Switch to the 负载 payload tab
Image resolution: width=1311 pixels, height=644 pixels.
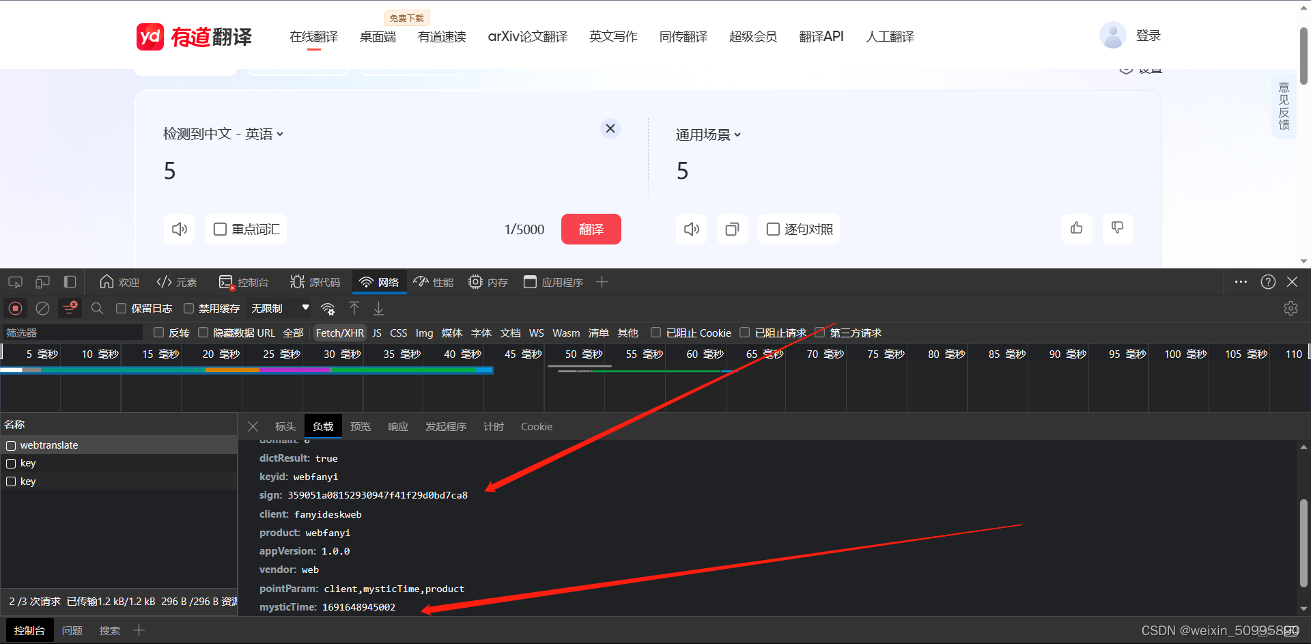coord(323,426)
